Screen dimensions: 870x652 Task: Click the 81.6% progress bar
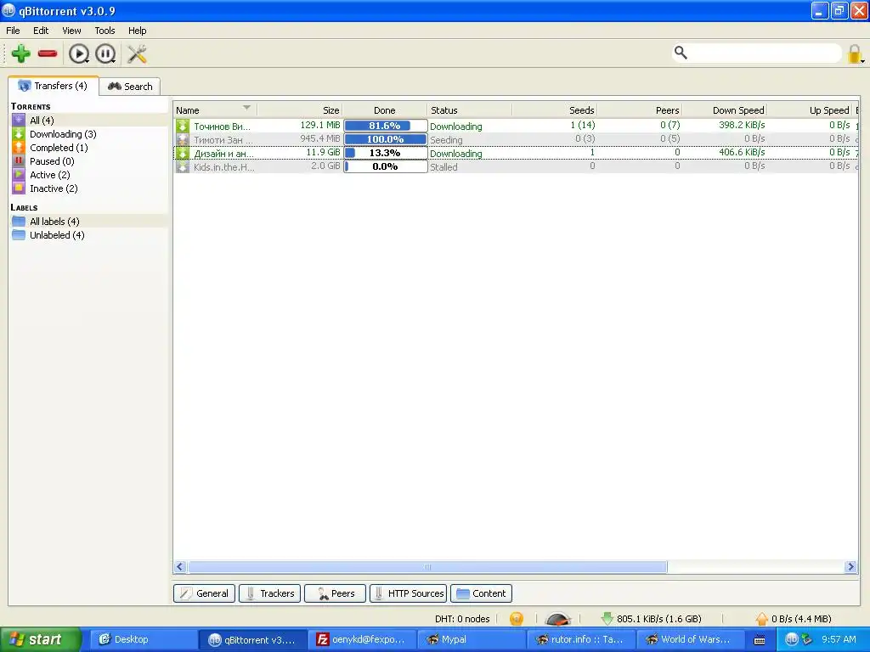point(386,126)
